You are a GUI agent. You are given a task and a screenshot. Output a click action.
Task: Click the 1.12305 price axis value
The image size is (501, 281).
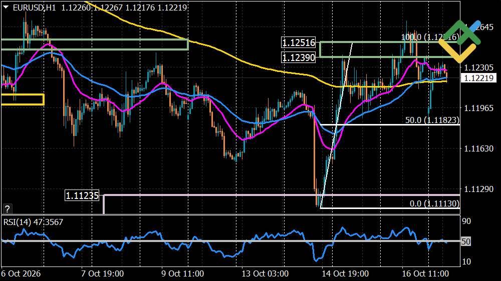pos(478,67)
